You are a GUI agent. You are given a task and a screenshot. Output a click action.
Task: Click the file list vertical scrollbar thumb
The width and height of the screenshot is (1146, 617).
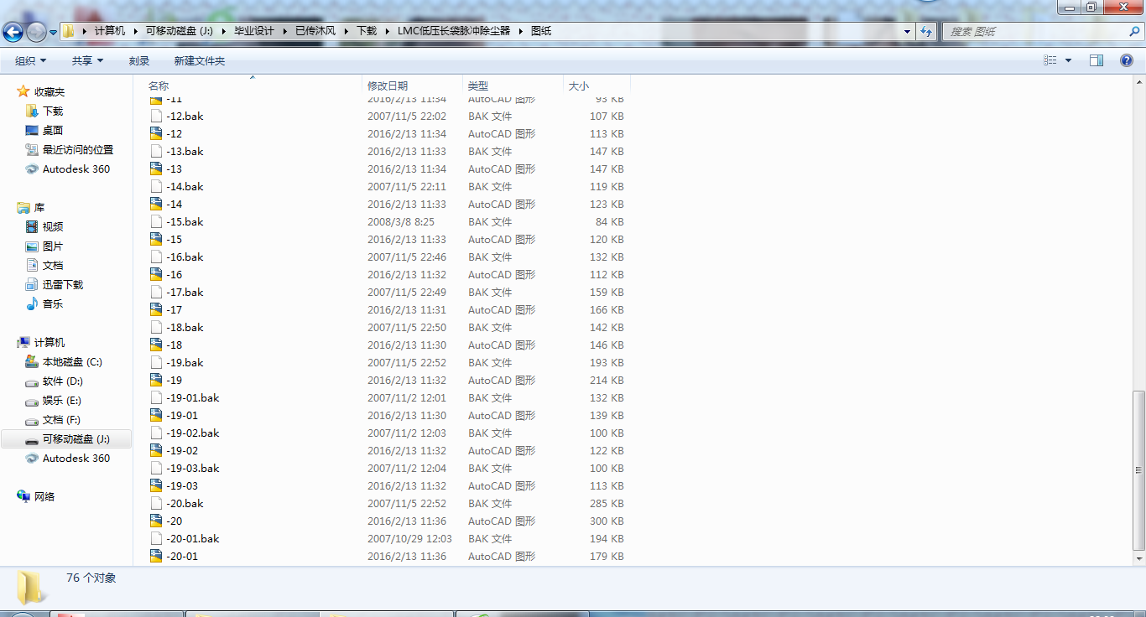pyautogui.click(x=1138, y=470)
